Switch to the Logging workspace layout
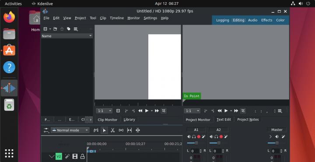This screenshot has width=315, height=162. (223, 20)
